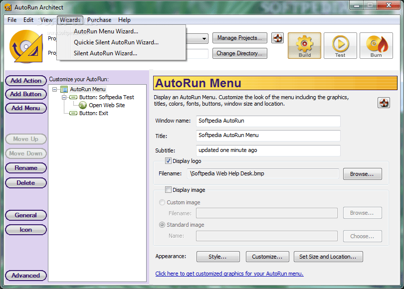The width and height of the screenshot is (404, 289).
Task: Open the View menu
Action: tap(46, 20)
